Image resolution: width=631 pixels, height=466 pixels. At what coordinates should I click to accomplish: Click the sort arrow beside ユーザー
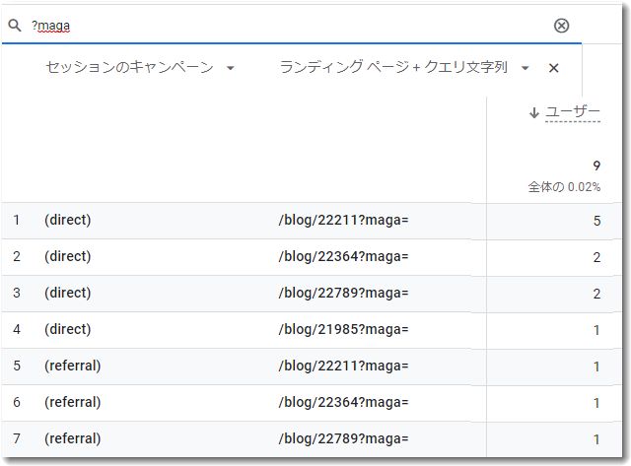[534, 112]
